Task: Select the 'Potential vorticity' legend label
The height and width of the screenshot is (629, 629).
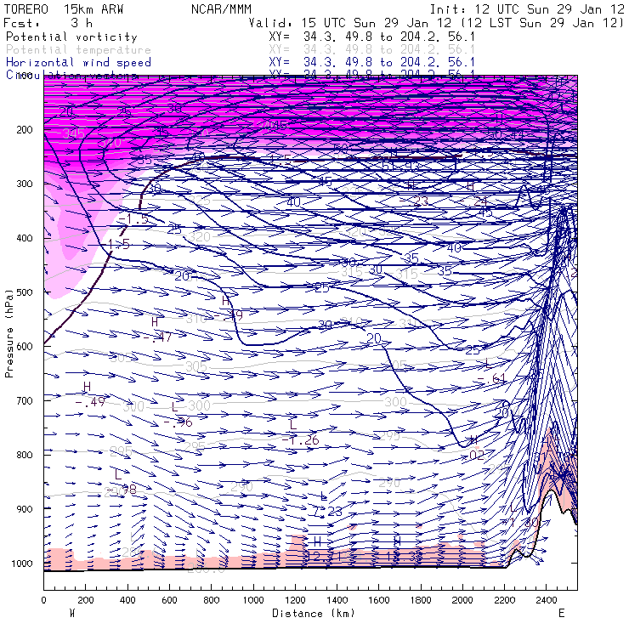Action: coord(71,37)
